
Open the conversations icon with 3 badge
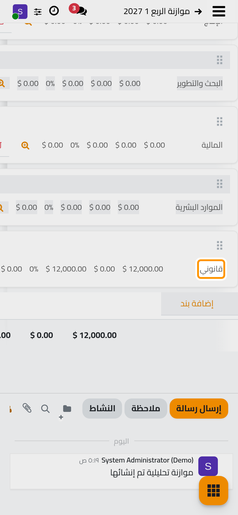click(79, 10)
